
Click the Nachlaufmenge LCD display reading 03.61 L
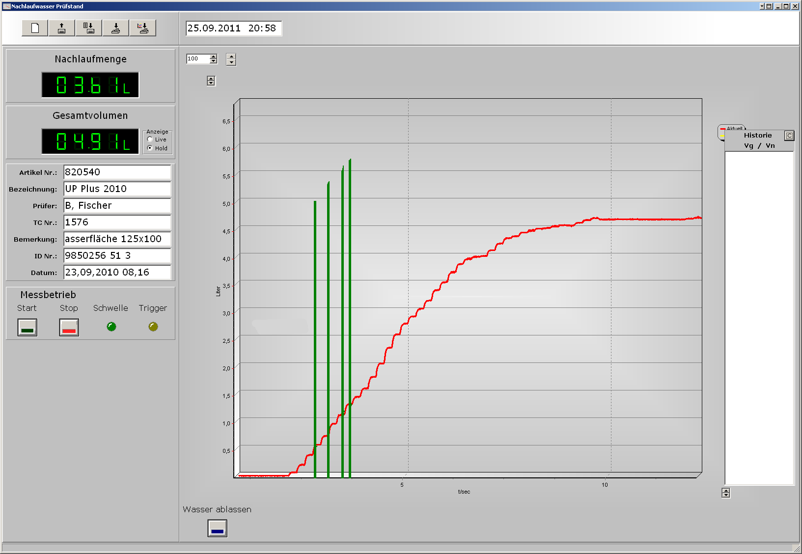click(90, 85)
